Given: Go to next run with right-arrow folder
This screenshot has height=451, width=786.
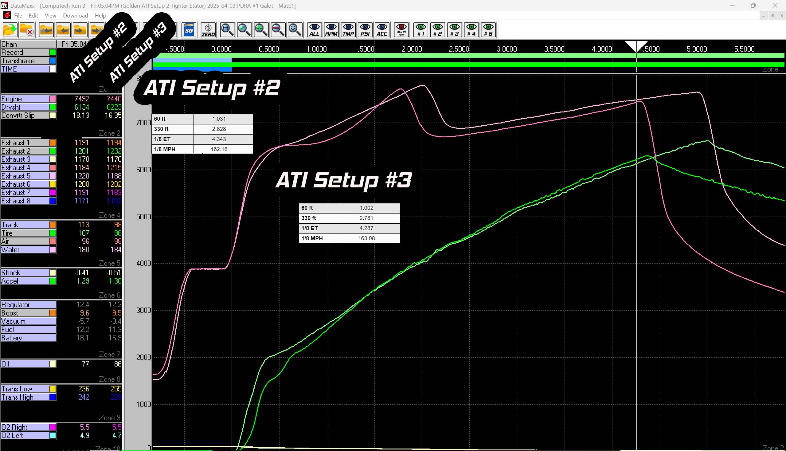Looking at the screenshot, I should (x=80, y=30).
